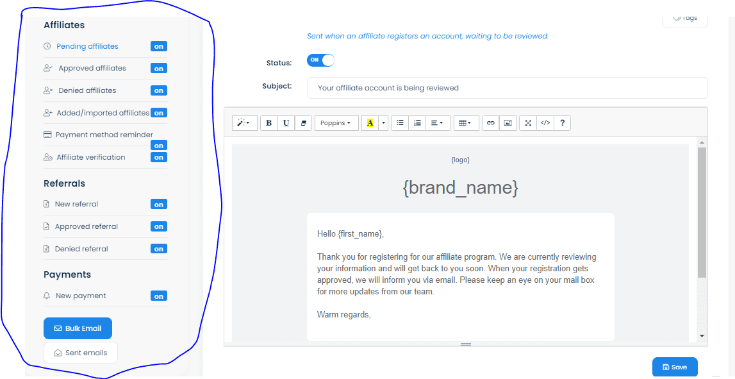
Task: Click the insert picture icon
Action: click(508, 123)
